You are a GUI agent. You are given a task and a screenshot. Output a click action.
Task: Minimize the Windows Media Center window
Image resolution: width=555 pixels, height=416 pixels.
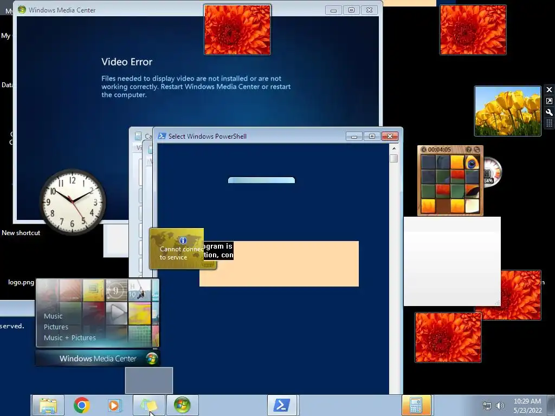(333, 10)
